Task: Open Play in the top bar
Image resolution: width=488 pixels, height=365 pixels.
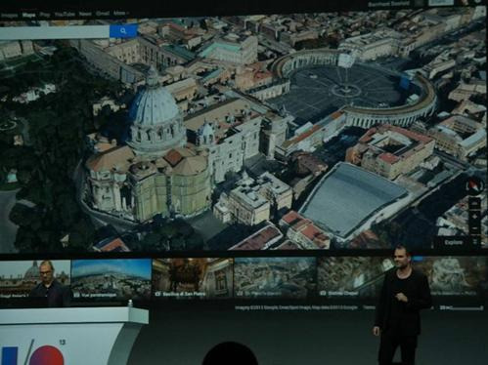Action: pyautogui.click(x=45, y=15)
